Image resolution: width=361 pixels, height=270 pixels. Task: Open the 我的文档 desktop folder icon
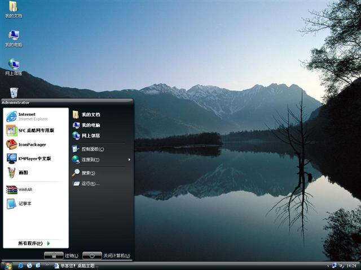[14, 10]
